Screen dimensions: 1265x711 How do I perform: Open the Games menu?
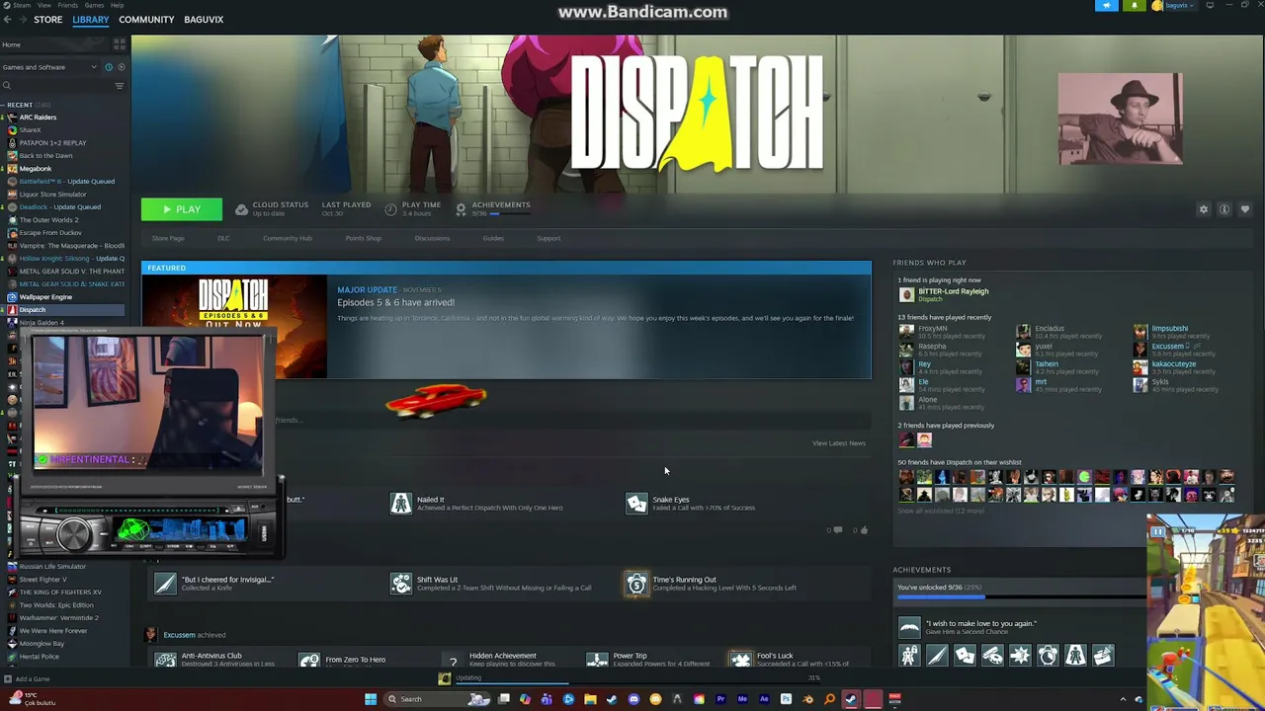(x=94, y=5)
